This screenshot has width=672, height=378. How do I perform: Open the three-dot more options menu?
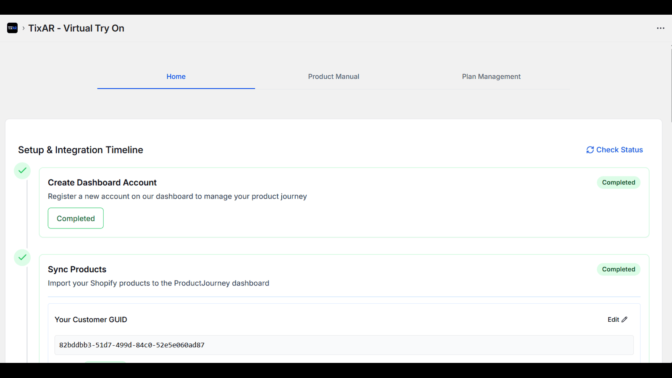pos(660,28)
